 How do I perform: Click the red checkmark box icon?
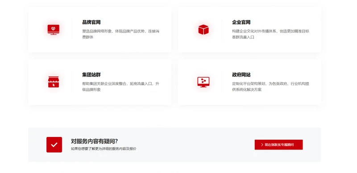click(54, 145)
